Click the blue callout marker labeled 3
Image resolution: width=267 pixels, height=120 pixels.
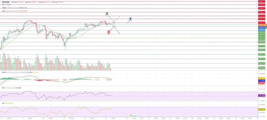click(x=130, y=19)
